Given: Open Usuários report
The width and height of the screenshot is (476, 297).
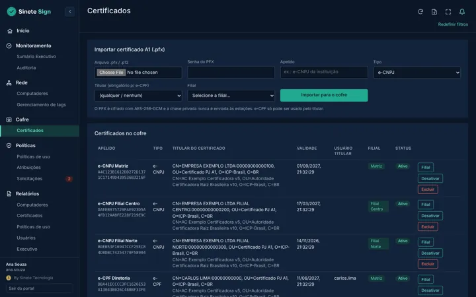Looking at the screenshot, I should tap(26, 238).
